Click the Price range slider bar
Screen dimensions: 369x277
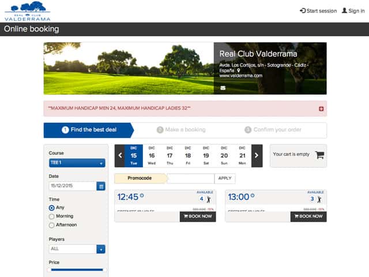(x=77, y=269)
